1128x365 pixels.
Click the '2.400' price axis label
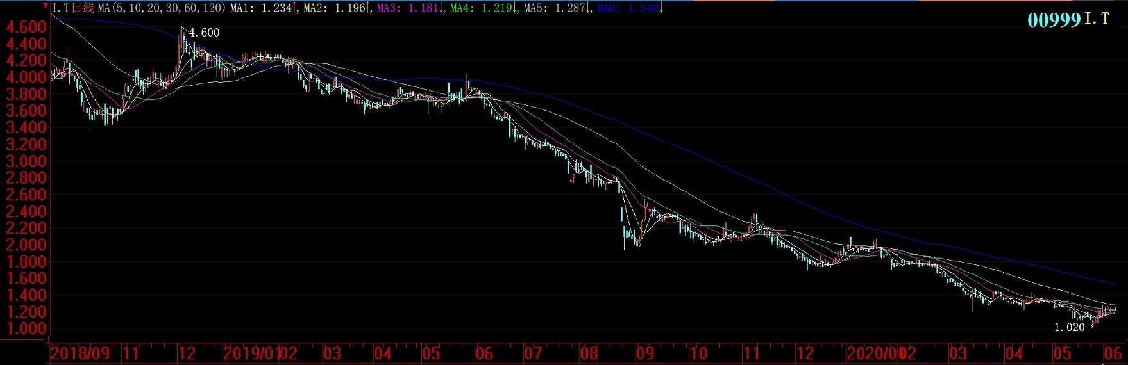click(x=26, y=211)
